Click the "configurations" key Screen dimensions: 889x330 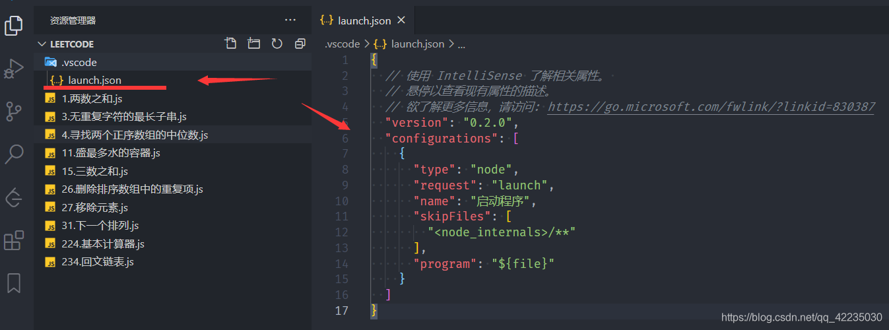click(x=441, y=138)
